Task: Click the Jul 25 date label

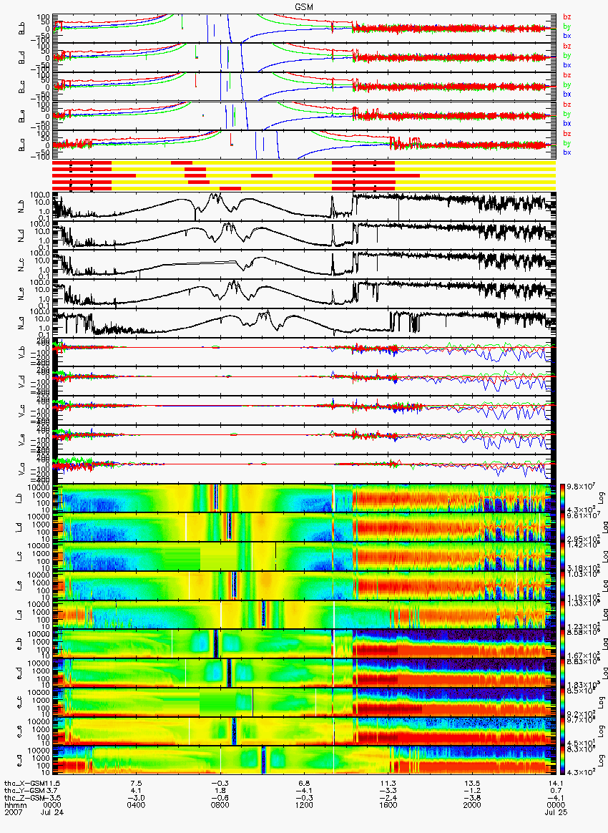Action: [556, 812]
